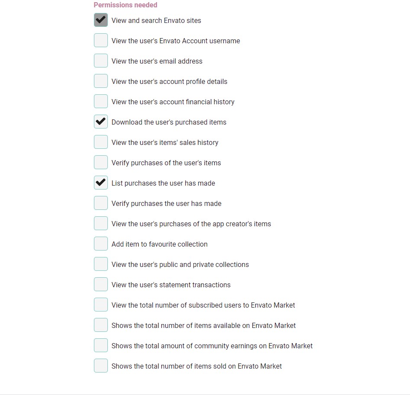Tick View the user's statement transactions

pyautogui.click(x=101, y=285)
